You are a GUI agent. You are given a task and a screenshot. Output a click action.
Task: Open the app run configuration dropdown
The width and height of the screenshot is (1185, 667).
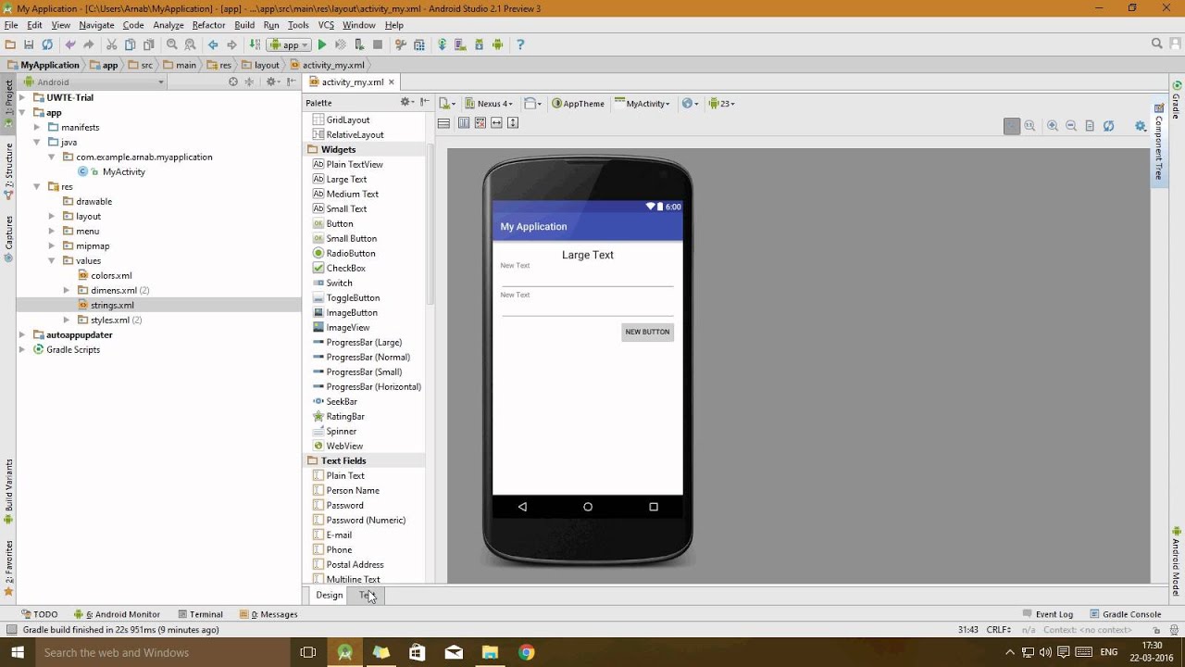(289, 44)
